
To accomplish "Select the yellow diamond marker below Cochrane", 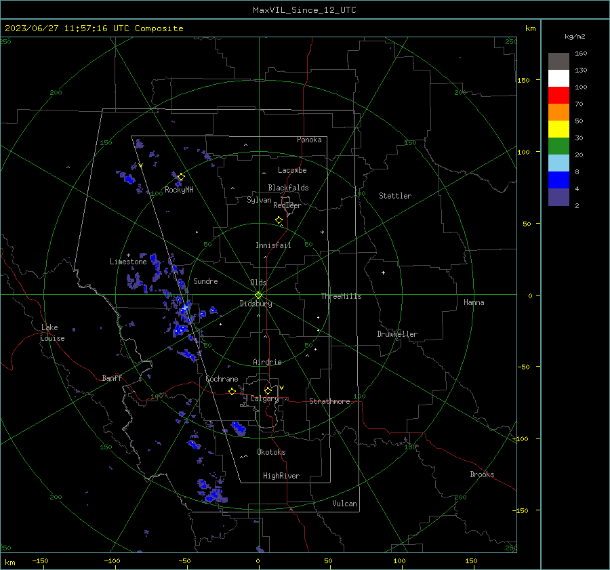I will point(232,391).
